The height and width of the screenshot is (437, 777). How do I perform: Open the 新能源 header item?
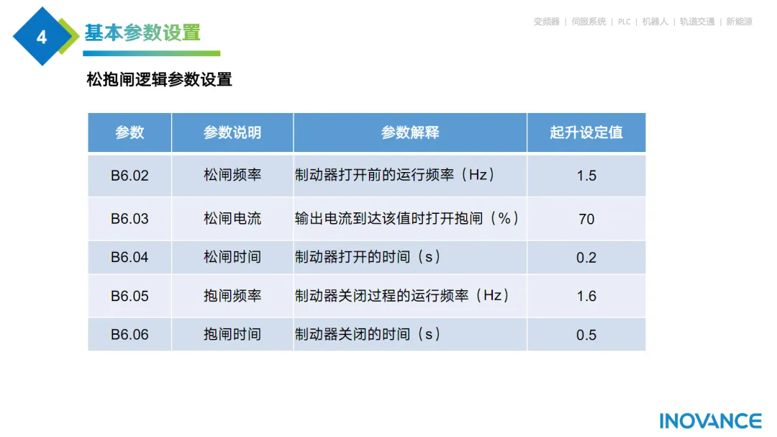(x=739, y=22)
